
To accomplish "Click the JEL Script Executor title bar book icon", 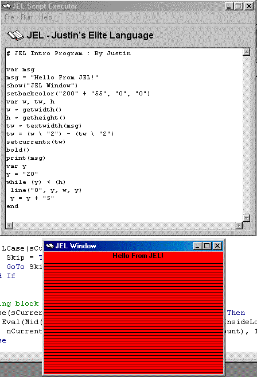I will point(6,6).
